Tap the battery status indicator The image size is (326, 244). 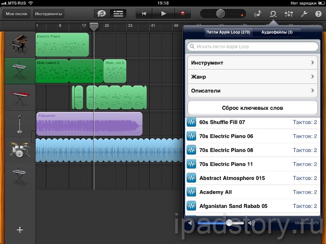(321, 3)
